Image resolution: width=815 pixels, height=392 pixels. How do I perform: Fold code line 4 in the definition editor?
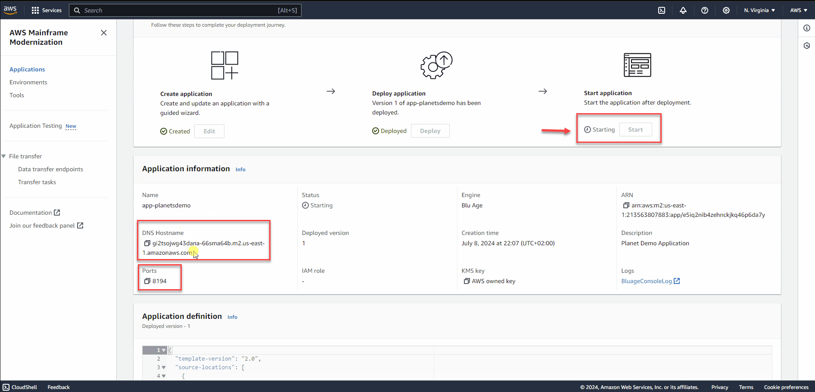click(164, 376)
